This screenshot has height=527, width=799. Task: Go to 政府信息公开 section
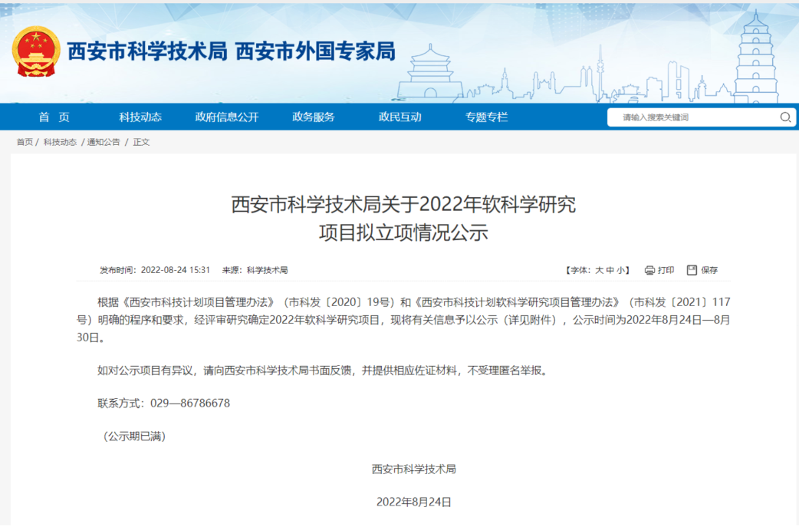pyautogui.click(x=227, y=117)
